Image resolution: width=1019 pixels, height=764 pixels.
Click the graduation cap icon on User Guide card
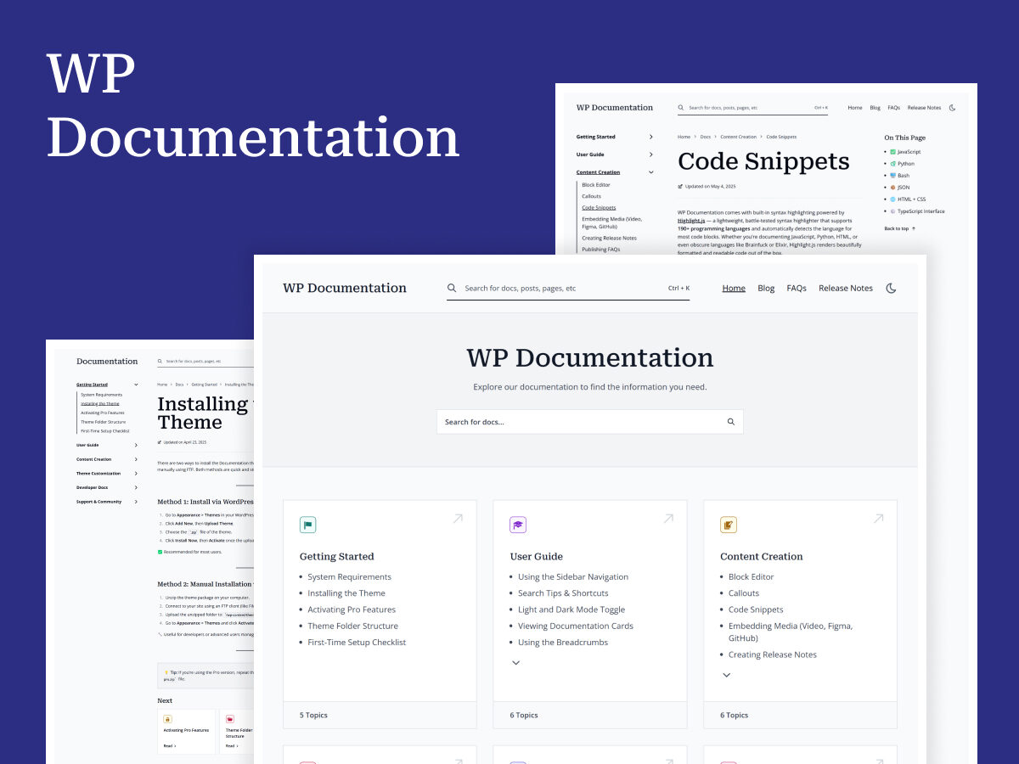coord(517,524)
